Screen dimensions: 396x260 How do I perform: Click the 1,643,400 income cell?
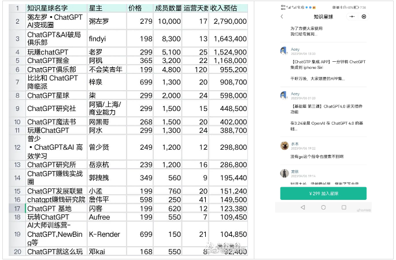click(x=228, y=38)
